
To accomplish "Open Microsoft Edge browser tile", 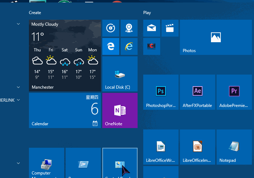I will pos(110,46).
